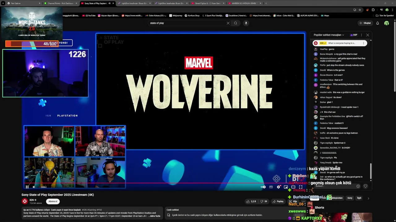The width and height of the screenshot is (396, 222).
Task: Enable theater mode in the player
Action: [x=293, y=187]
